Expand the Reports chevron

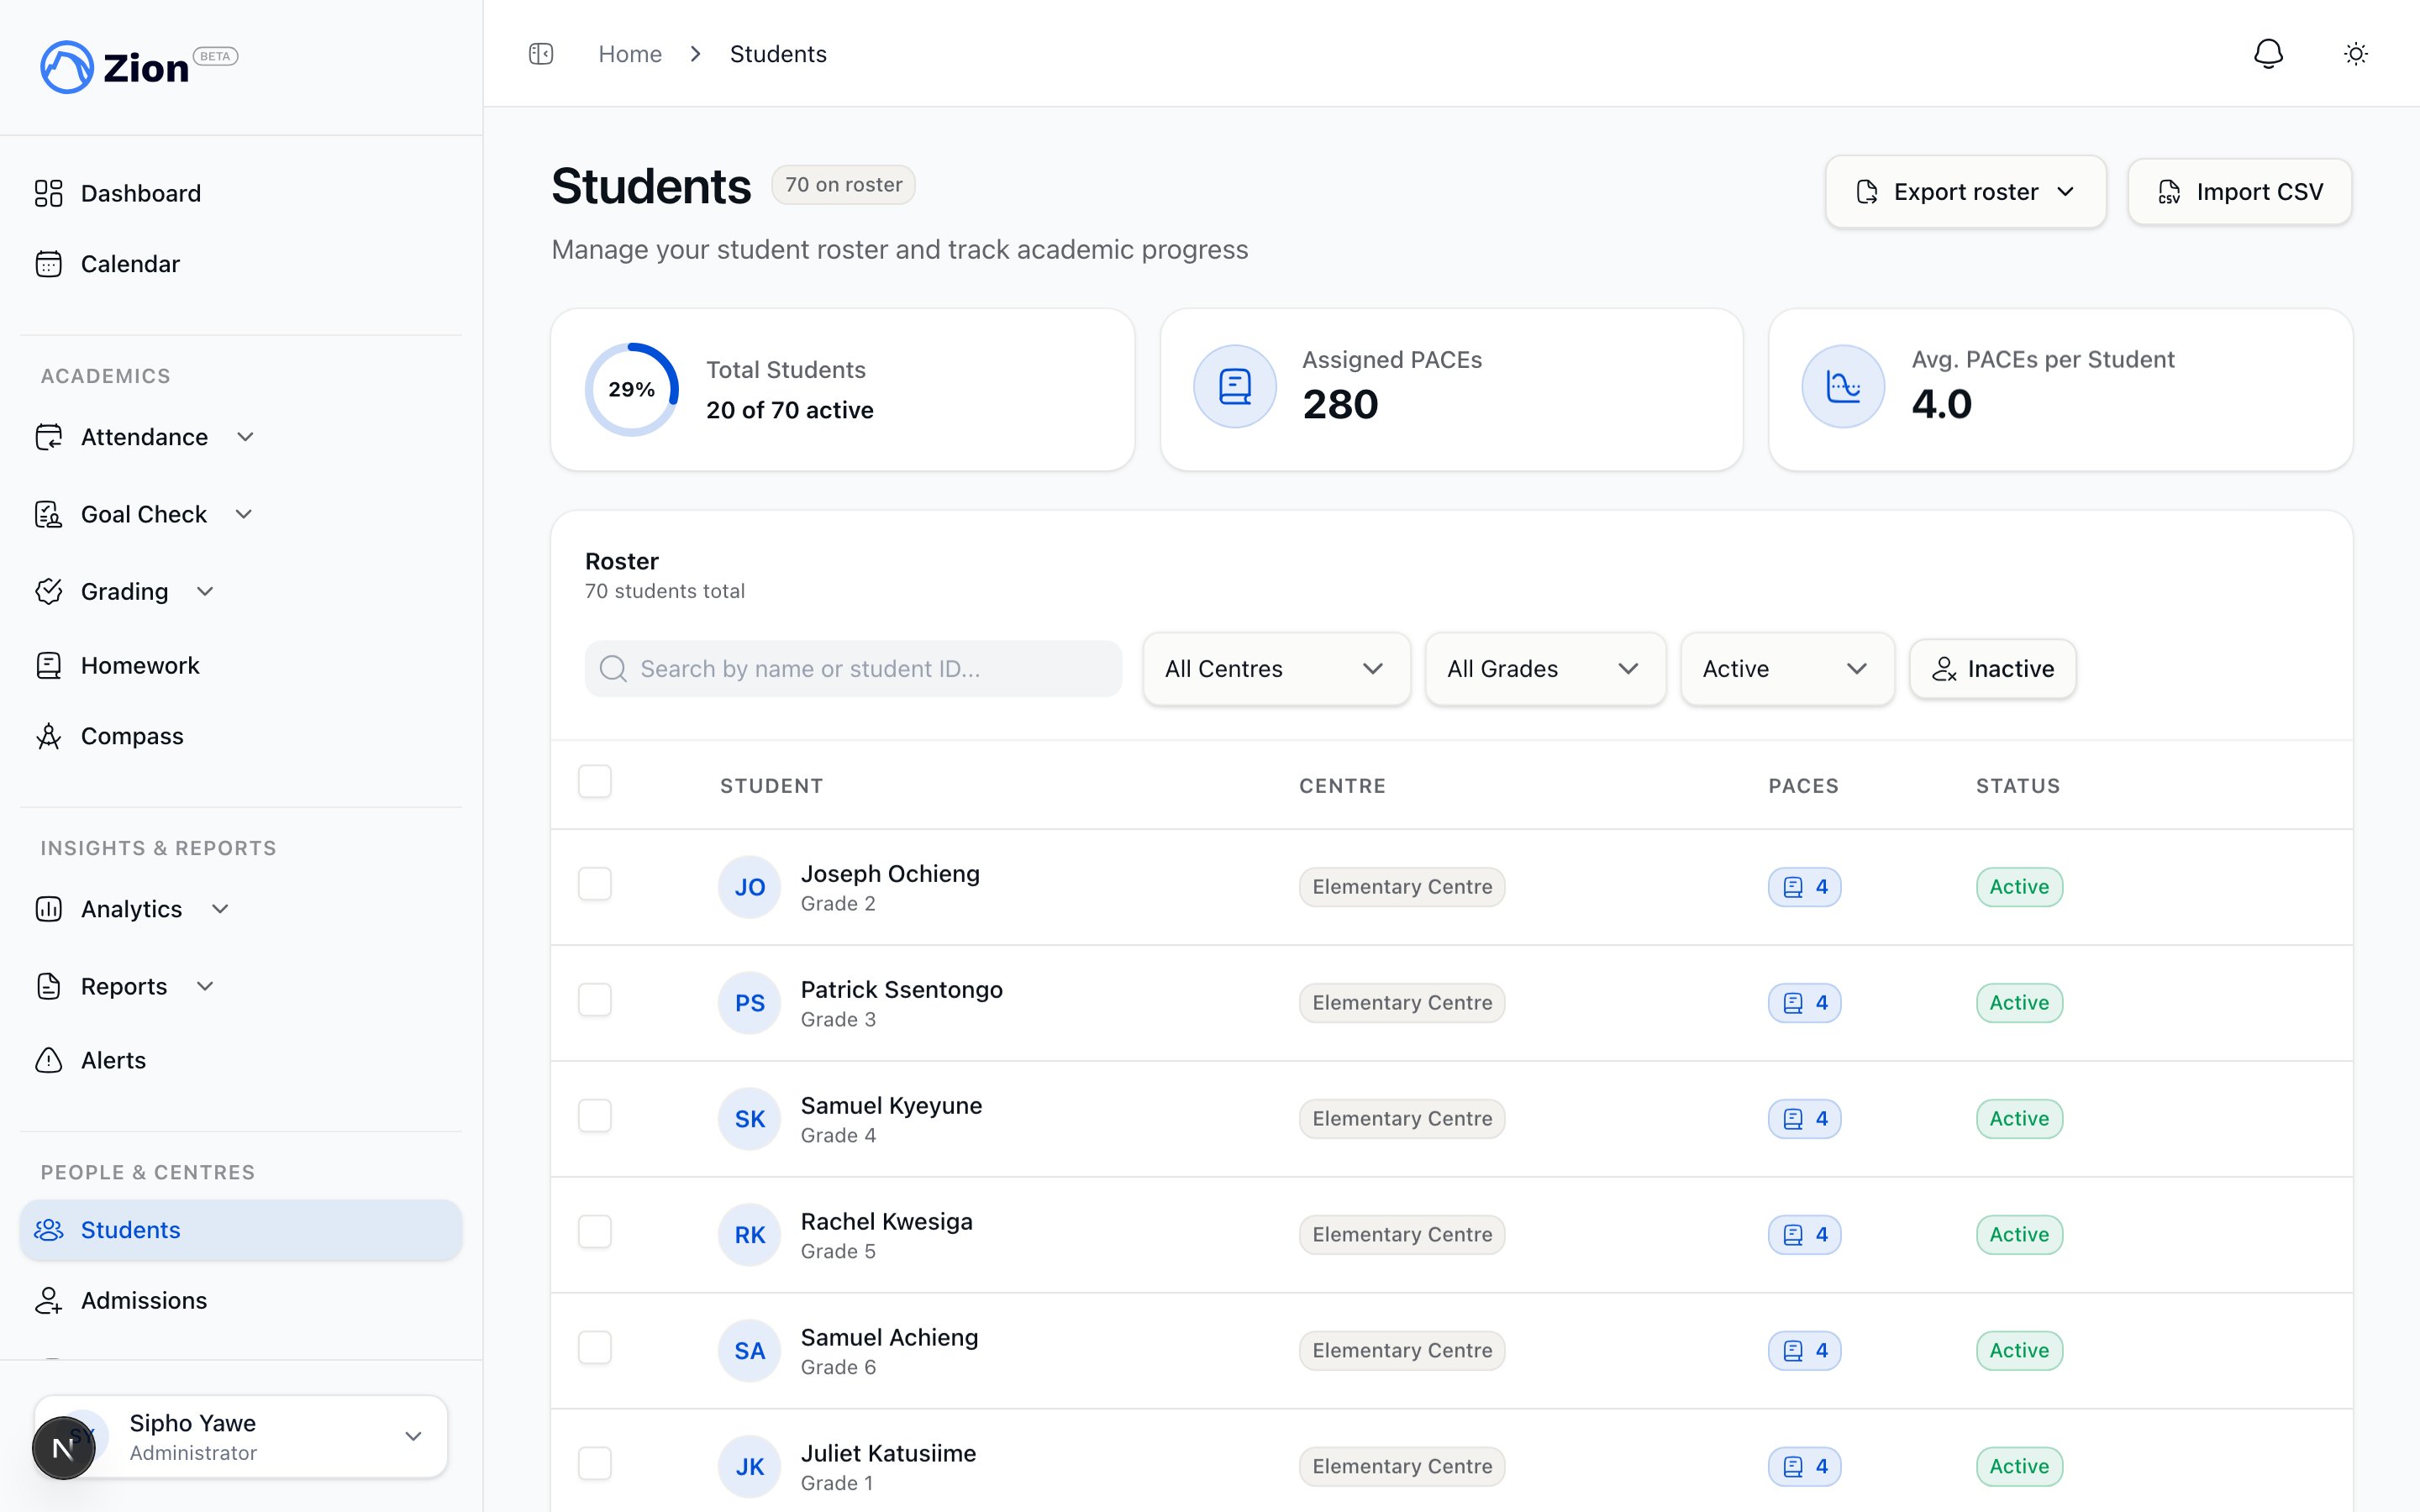point(205,986)
